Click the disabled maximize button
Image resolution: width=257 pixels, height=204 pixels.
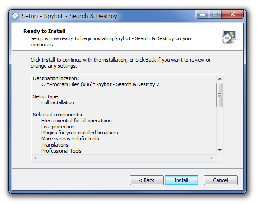pos(215,14)
